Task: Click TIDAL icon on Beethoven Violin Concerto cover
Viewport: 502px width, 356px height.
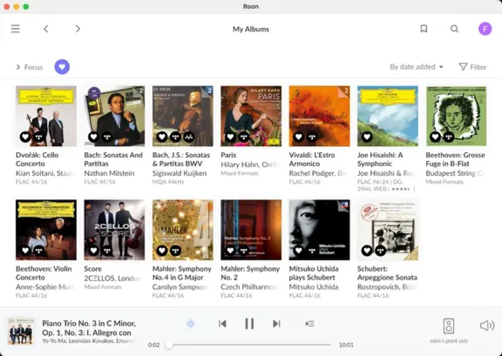Action: pyautogui.click(x=39, y=251)
